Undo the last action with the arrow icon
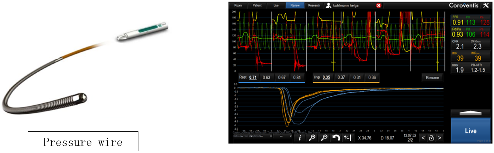The height and width of the screenshot is (153, 494). point(336,138)
